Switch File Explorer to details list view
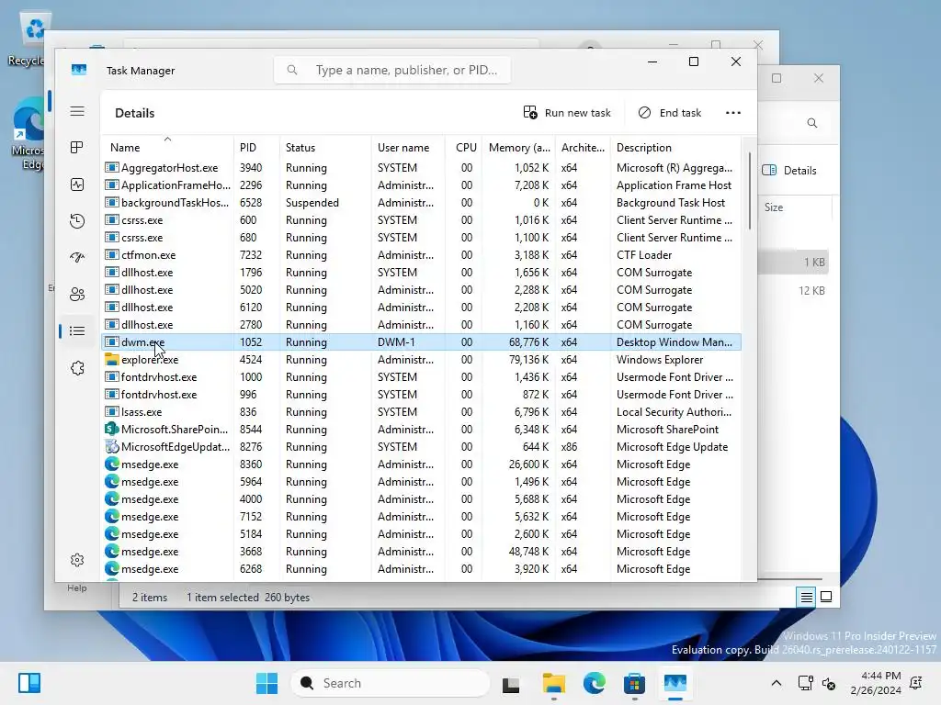Viewport: 941px width, 705px height. pyautogui.click(x=806, y=597)
